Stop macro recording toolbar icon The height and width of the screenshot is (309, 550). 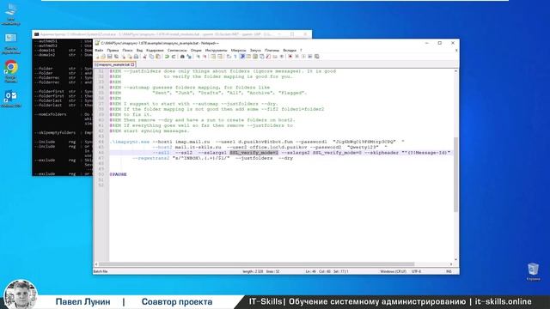pyautogui.click(x=296, y=57)
